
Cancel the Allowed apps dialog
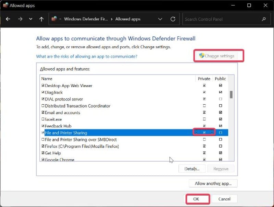[224, 199]
